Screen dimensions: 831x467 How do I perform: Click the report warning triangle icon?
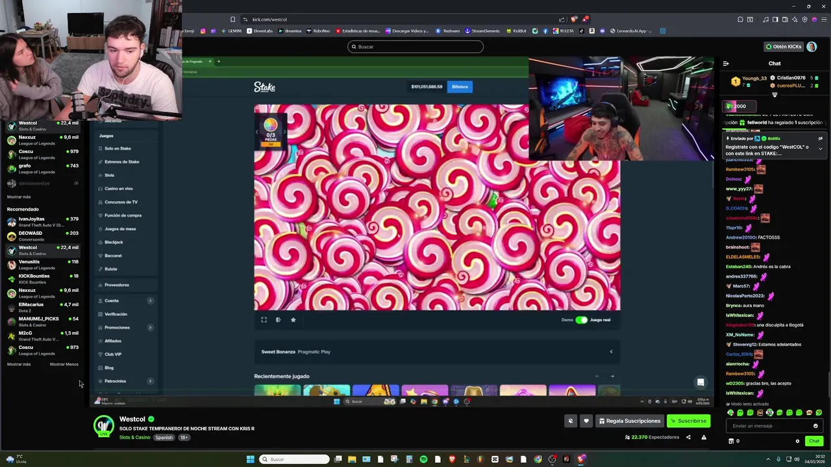point(704,437)
